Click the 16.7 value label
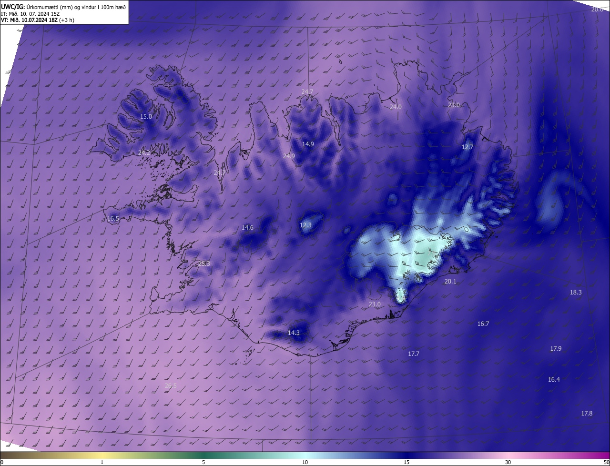610x466 pixels. pos(483,324)
